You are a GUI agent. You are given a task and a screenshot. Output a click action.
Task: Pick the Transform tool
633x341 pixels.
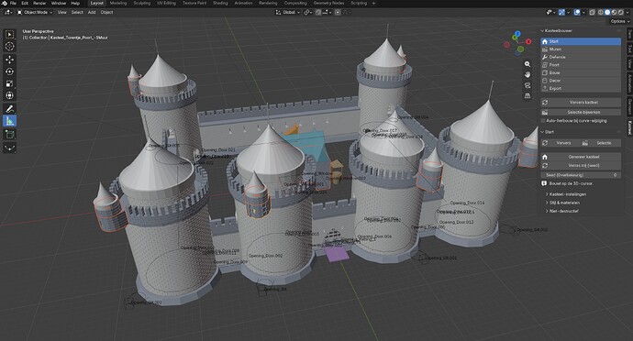(10, 95)
